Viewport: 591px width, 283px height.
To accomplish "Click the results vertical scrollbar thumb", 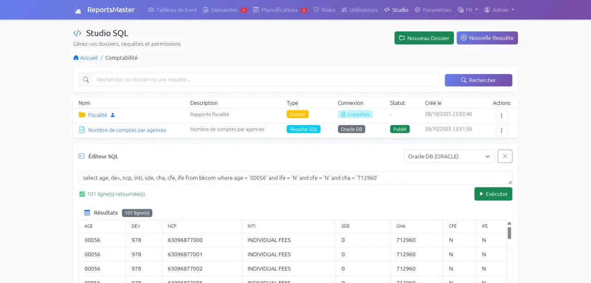I will [x=509, y=233].
